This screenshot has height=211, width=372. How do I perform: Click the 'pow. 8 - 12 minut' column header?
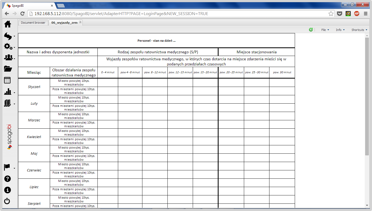(155, 72)
